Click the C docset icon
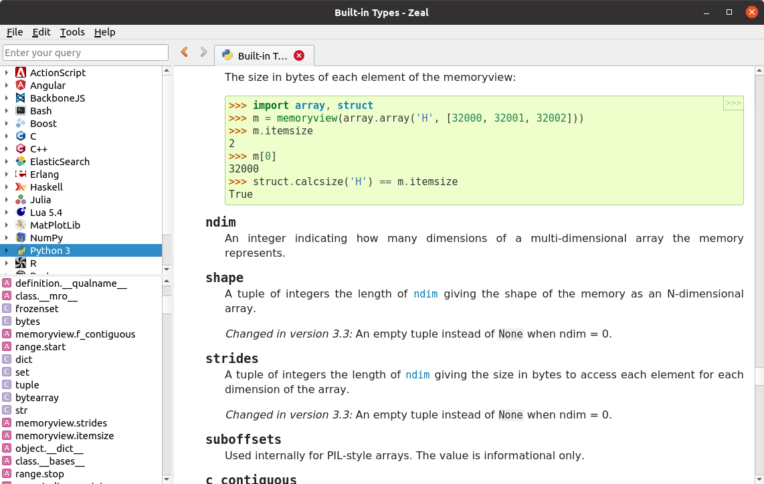This screenshot has height=484, width=764. coord(21,136)
